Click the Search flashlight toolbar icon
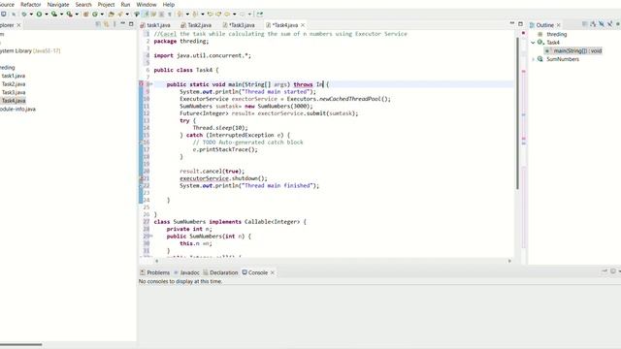The image size is (621, 349). tap(120, 14)
